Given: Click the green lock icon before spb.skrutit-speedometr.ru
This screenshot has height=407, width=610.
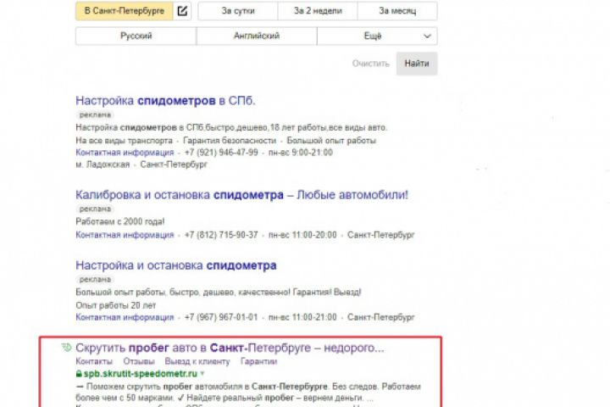Looking at the screenshot, I should coord(79,374).
